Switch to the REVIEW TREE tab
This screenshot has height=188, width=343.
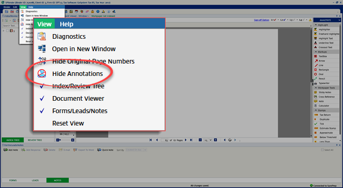[35, 140]
